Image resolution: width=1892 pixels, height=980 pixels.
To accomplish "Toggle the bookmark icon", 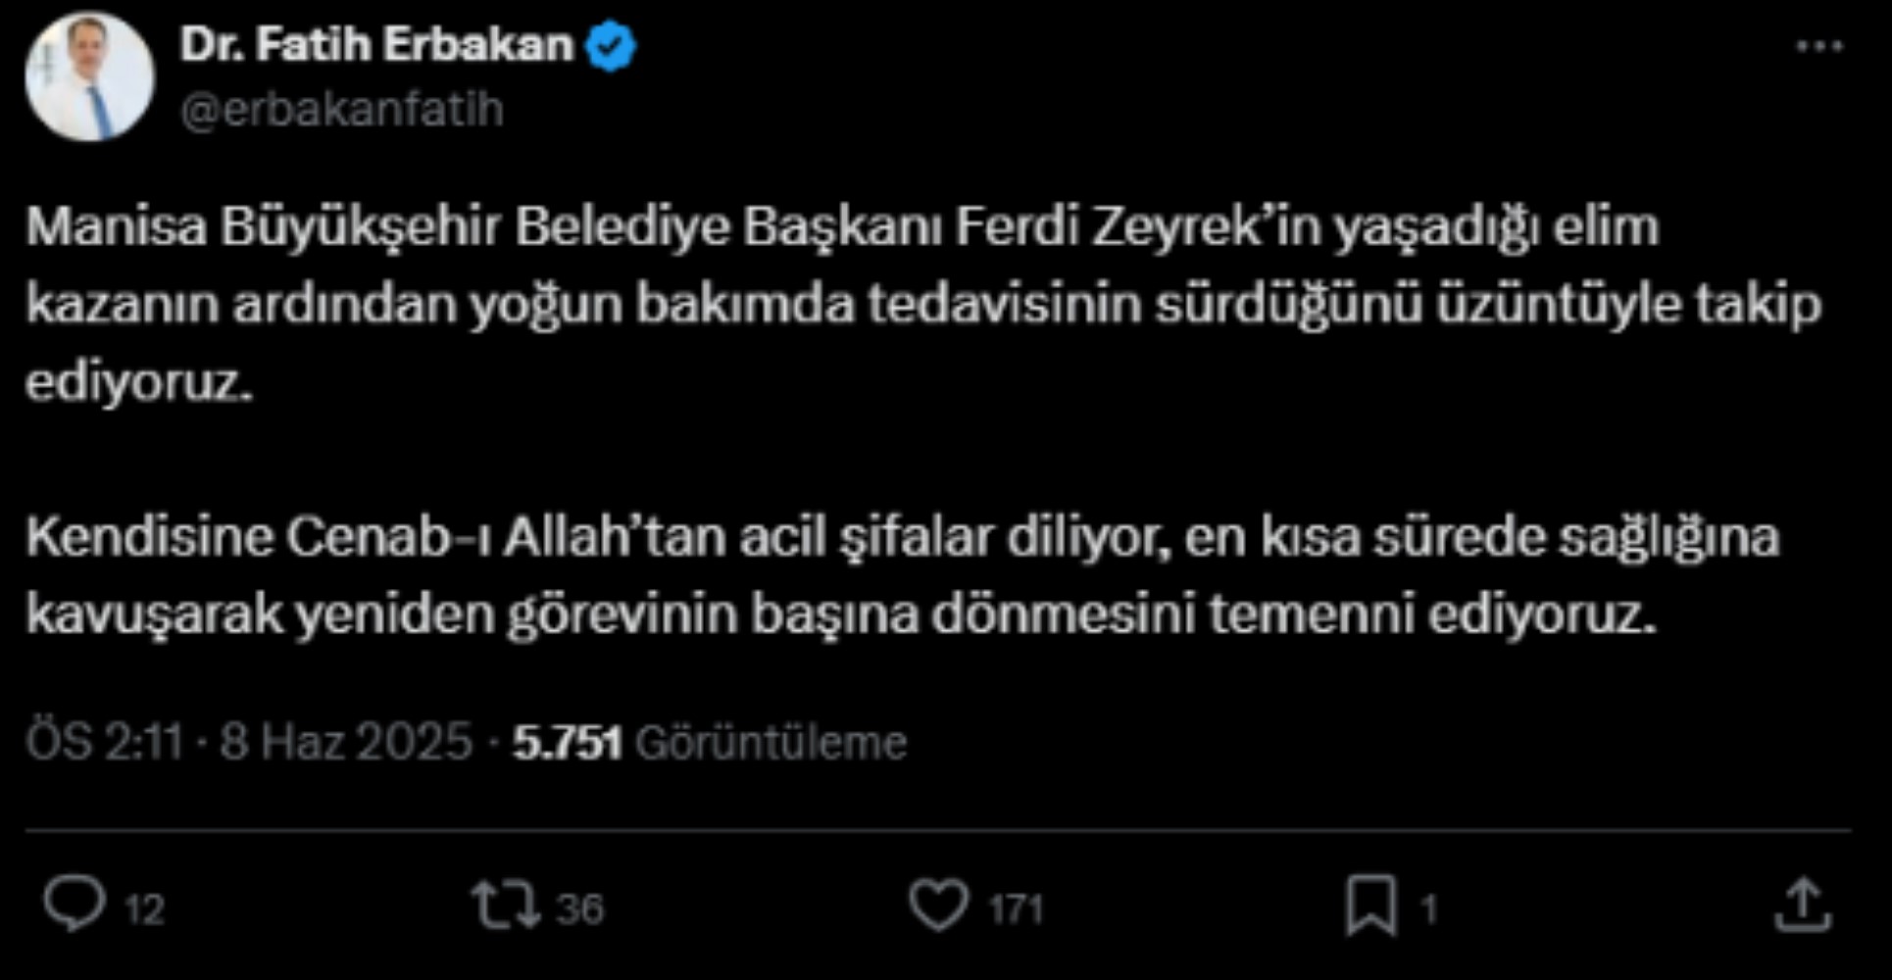I will pos(1371,905).
